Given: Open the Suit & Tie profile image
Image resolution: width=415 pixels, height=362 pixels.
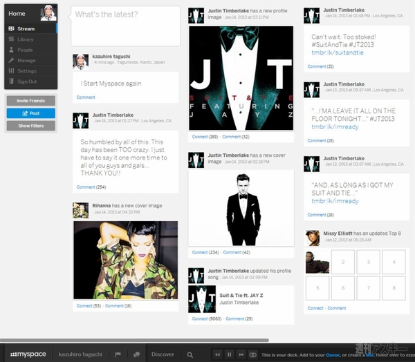Looking at the screenshot, I should coord(241,78).
